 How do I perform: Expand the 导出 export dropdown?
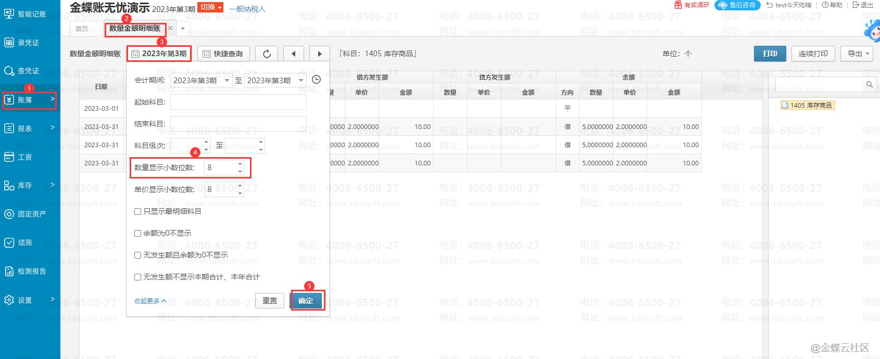coord(857,54)
